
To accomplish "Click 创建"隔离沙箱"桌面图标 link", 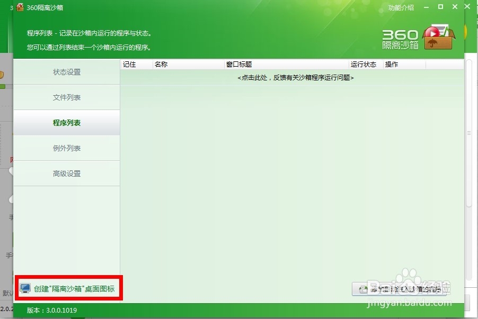I will (x=74, y=288).
